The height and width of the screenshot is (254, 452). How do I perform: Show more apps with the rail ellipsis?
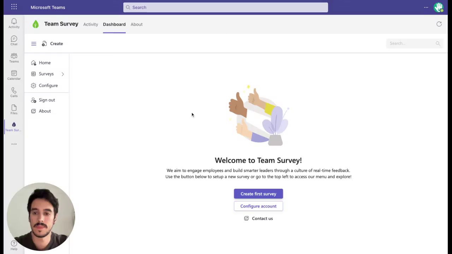click(x=14, y=144)
